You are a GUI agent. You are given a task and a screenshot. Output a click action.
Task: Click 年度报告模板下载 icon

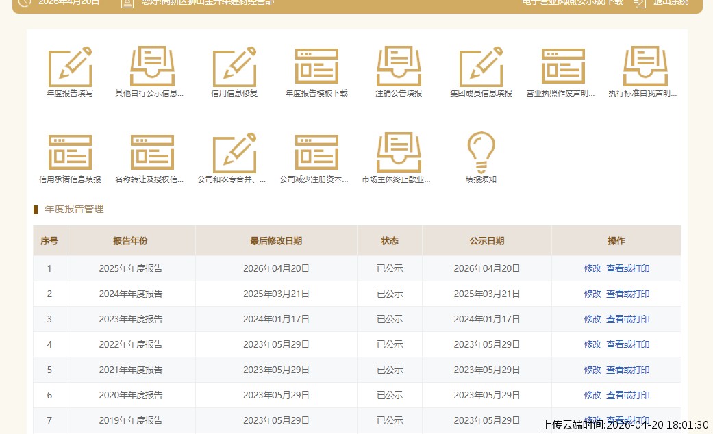coord(316,67)
